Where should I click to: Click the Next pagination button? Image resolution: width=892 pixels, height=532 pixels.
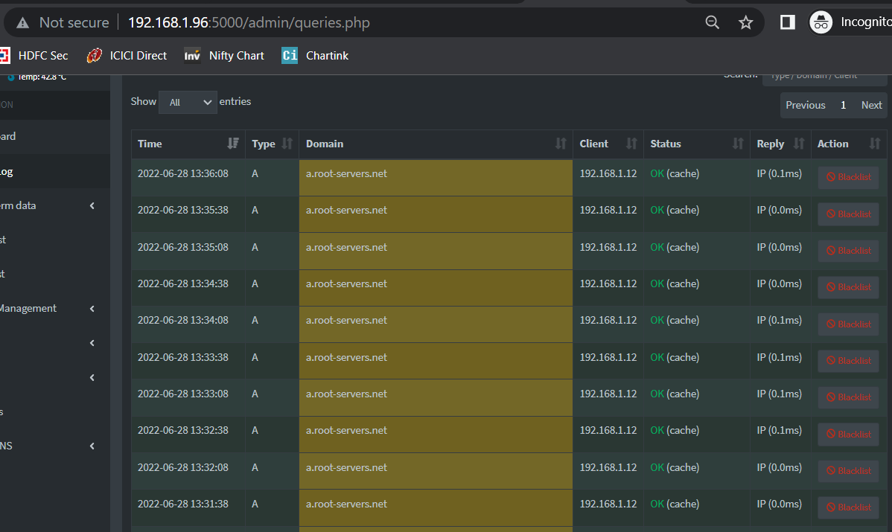tap(871, 105)
